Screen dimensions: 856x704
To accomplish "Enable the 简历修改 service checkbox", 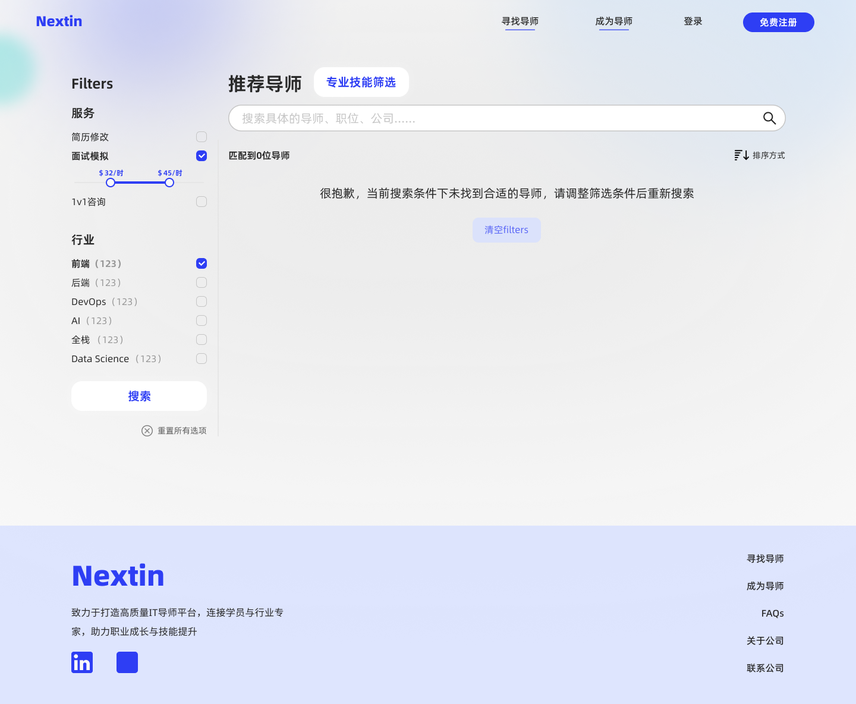I will pos(202,137).
